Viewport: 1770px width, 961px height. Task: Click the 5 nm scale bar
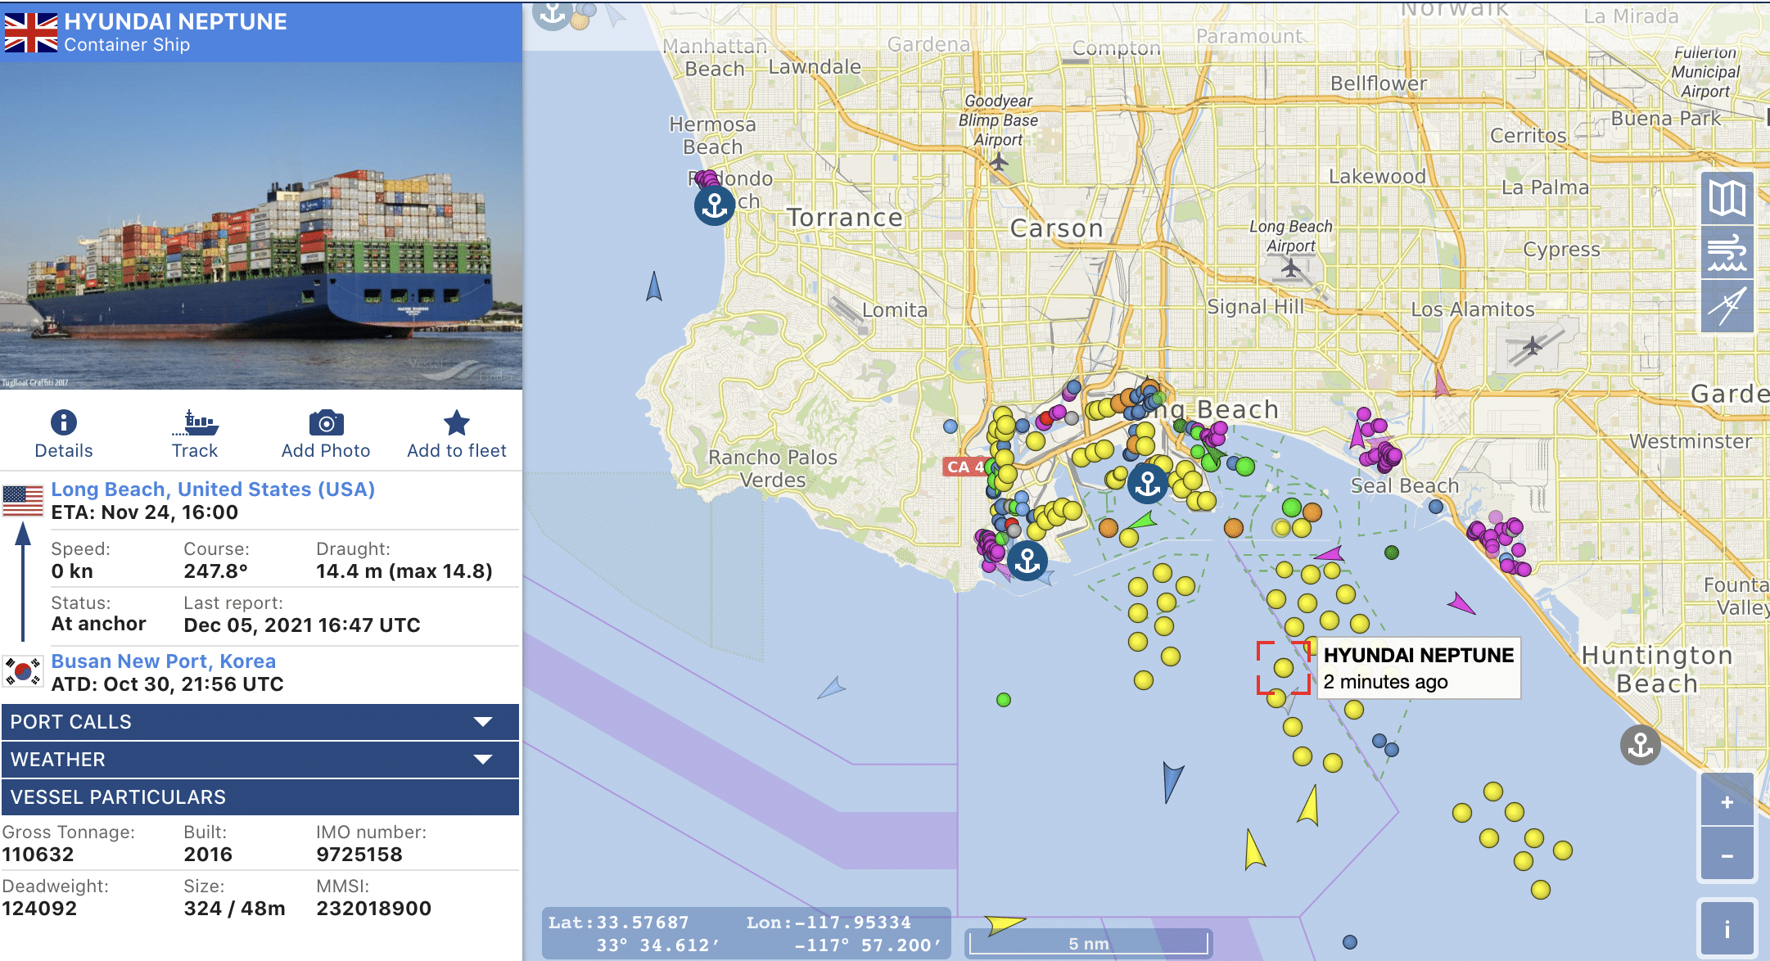click(x=1088, y=943)
